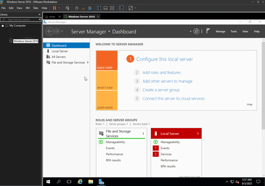The image size is (265, 186).
Task: Click Server Manager forward arrow
Action: [x=57, y=31]
